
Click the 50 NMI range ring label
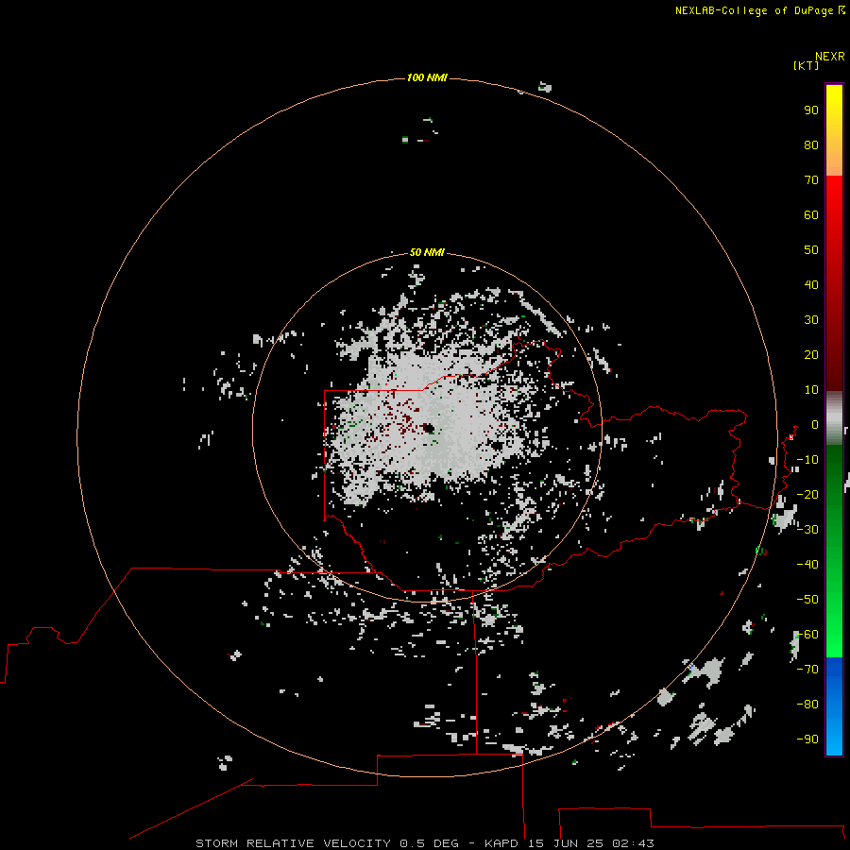pos(427,252)
